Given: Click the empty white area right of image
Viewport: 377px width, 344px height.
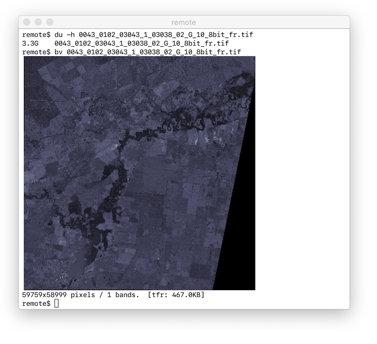Looking at the screenshot, I should coord(302,169).
